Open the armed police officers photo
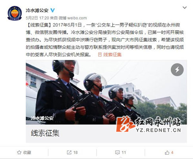The height and width of the screenshot is (159, 193). coord(106,92)
